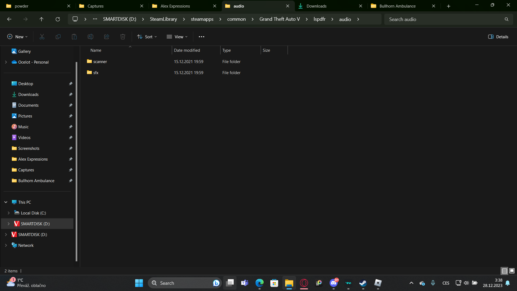Click the Delete trash icon in the toolbar
This screenshot has width=517, height=291.
(123, 37)
